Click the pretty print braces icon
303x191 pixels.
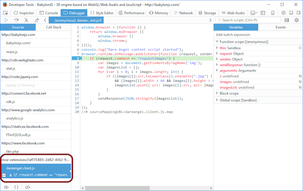pyautogui.click(x=16, y=187)
